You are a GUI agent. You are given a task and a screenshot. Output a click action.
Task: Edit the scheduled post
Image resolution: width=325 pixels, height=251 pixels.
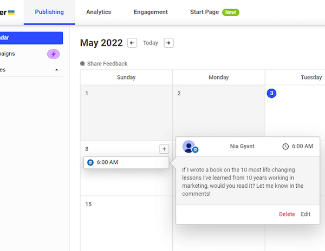pos(305,214)
